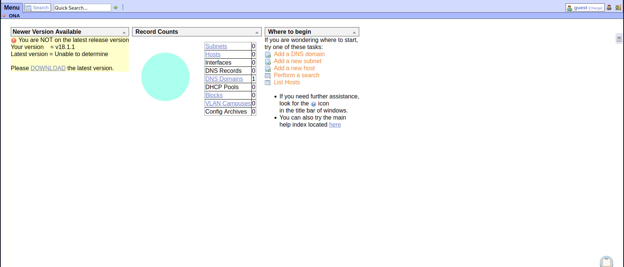The height and width of the screenshot is (267, 624).
Task: Open the Menu tab
Action: pos(12,7)
